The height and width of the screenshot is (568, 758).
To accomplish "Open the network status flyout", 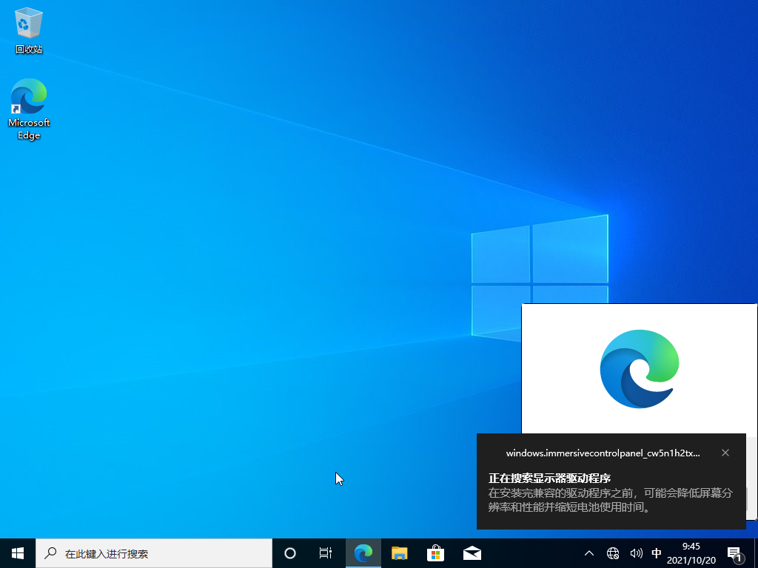I will [x=612, y=552].
